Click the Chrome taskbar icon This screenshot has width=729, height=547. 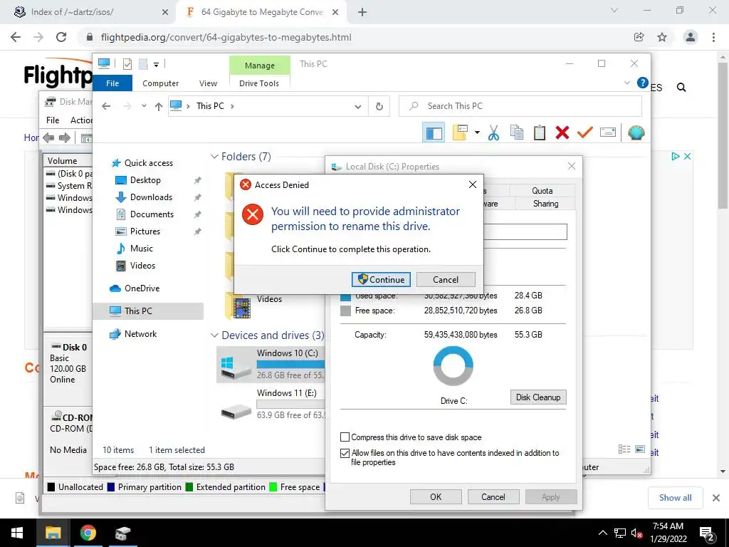(88, 533)
